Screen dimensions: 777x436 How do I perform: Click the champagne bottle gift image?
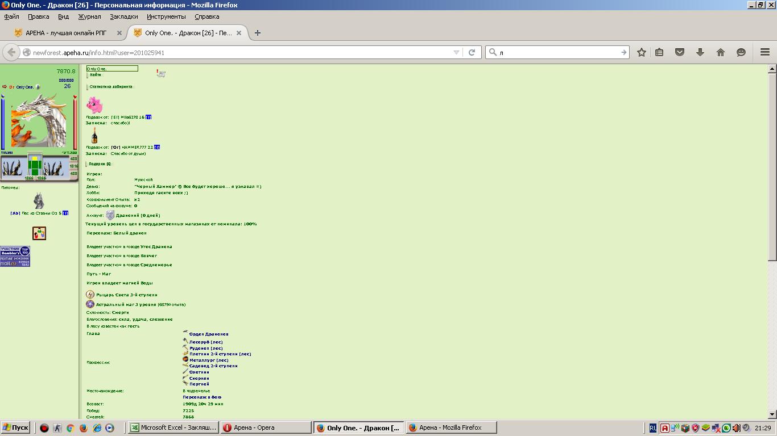[94, 135]
